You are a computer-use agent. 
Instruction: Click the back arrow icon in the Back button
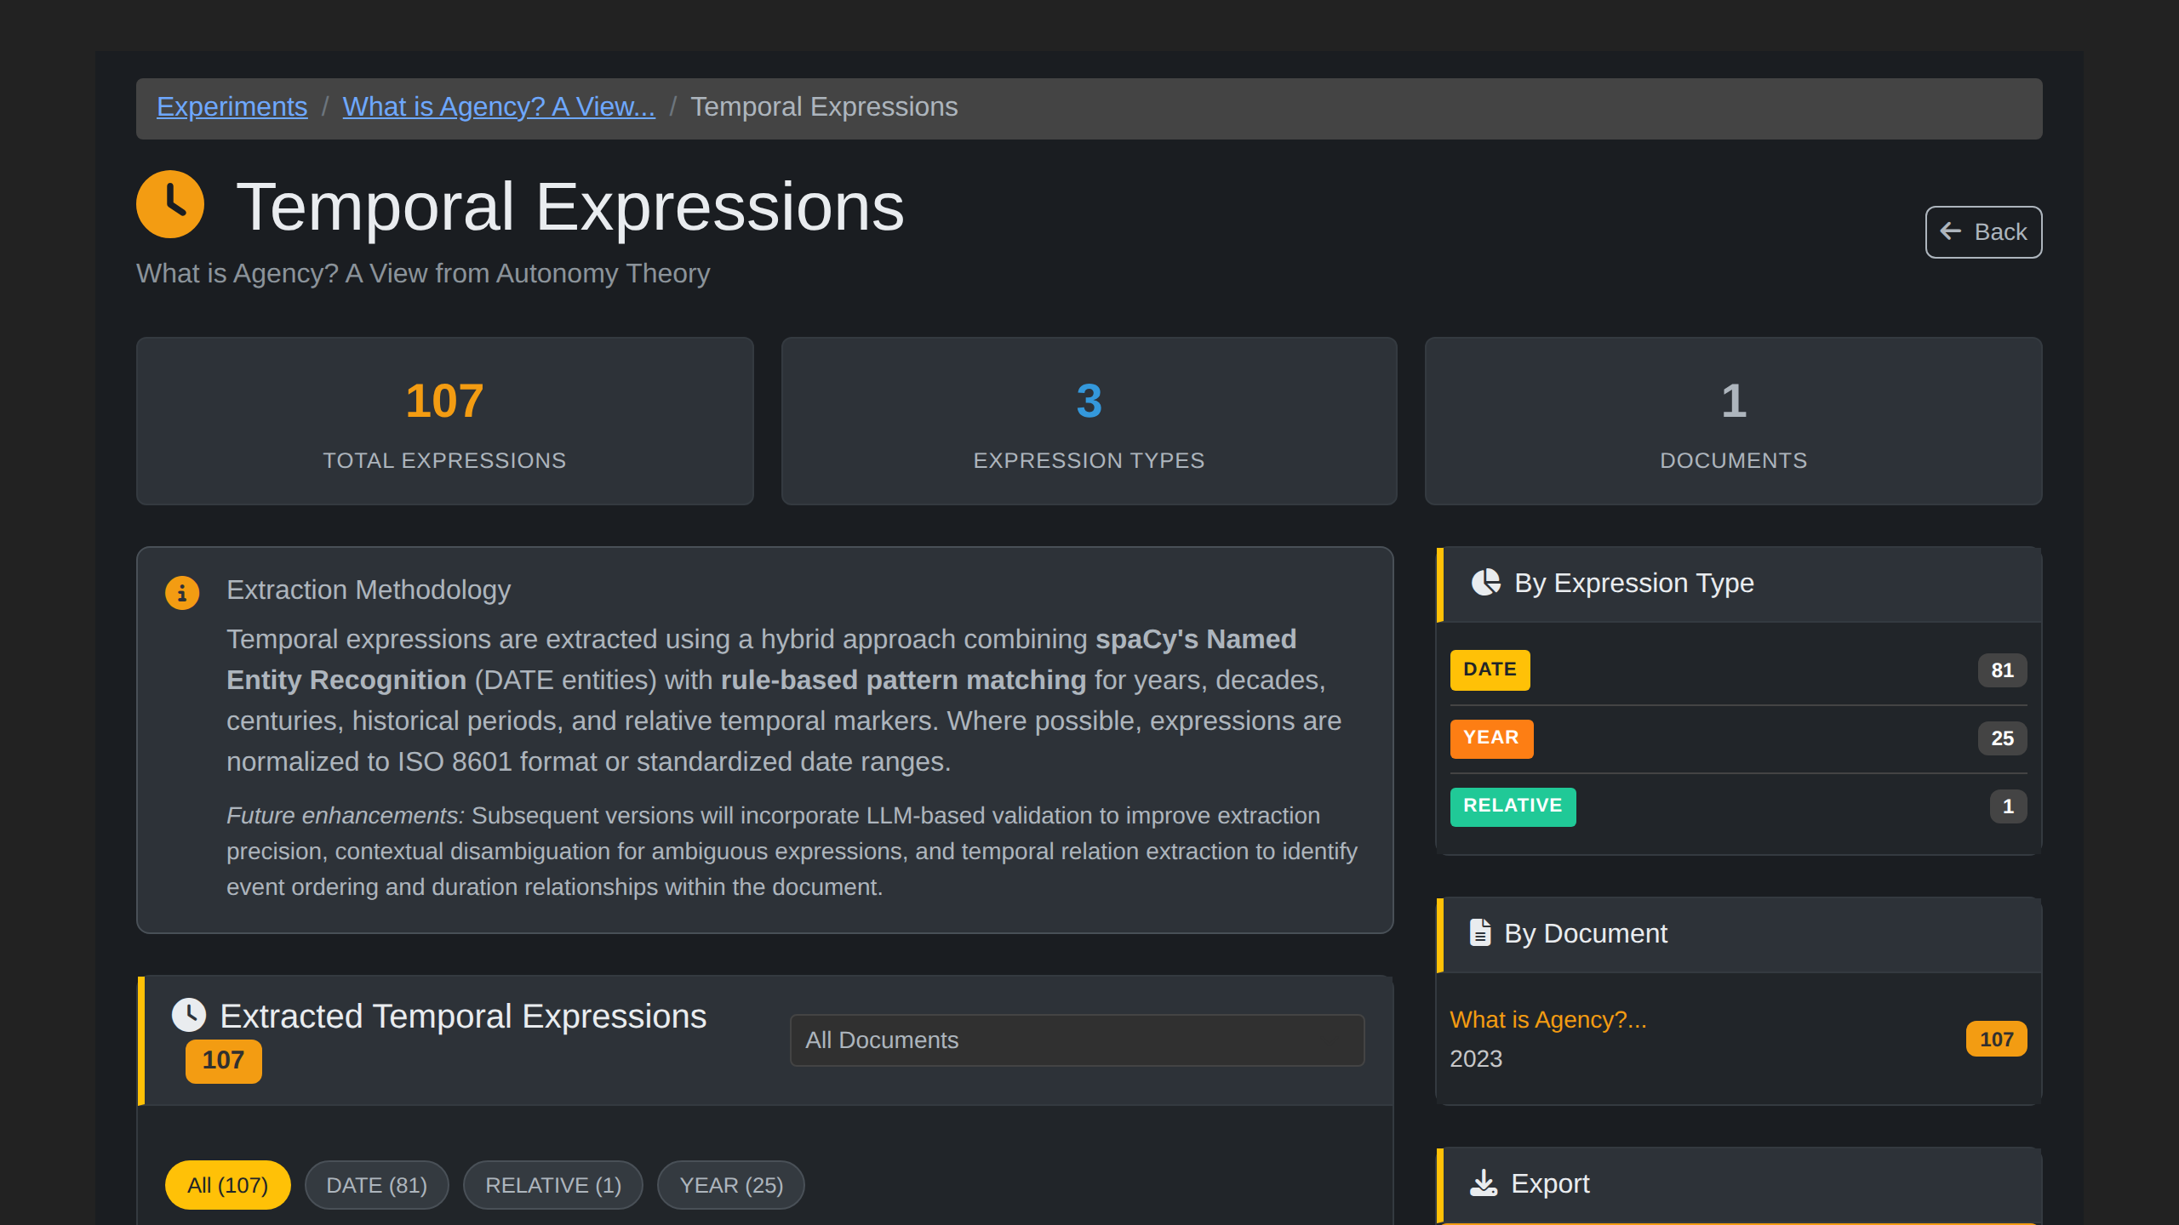1951,231
